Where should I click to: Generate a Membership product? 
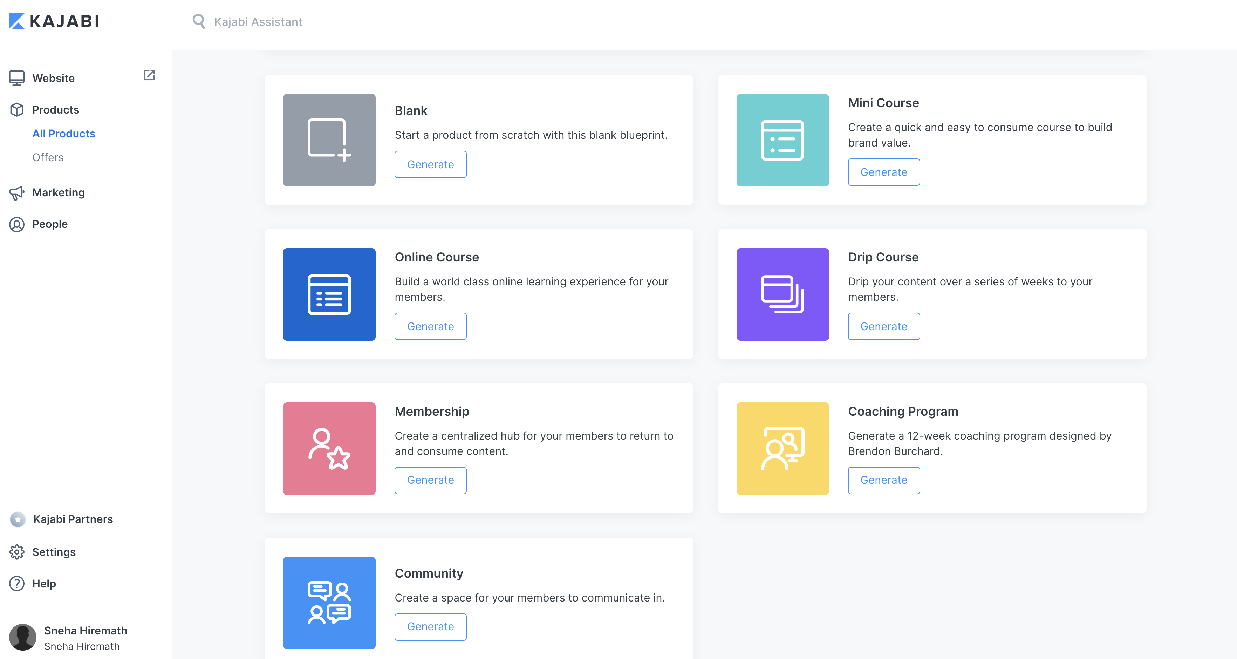[x=430, y=480]
